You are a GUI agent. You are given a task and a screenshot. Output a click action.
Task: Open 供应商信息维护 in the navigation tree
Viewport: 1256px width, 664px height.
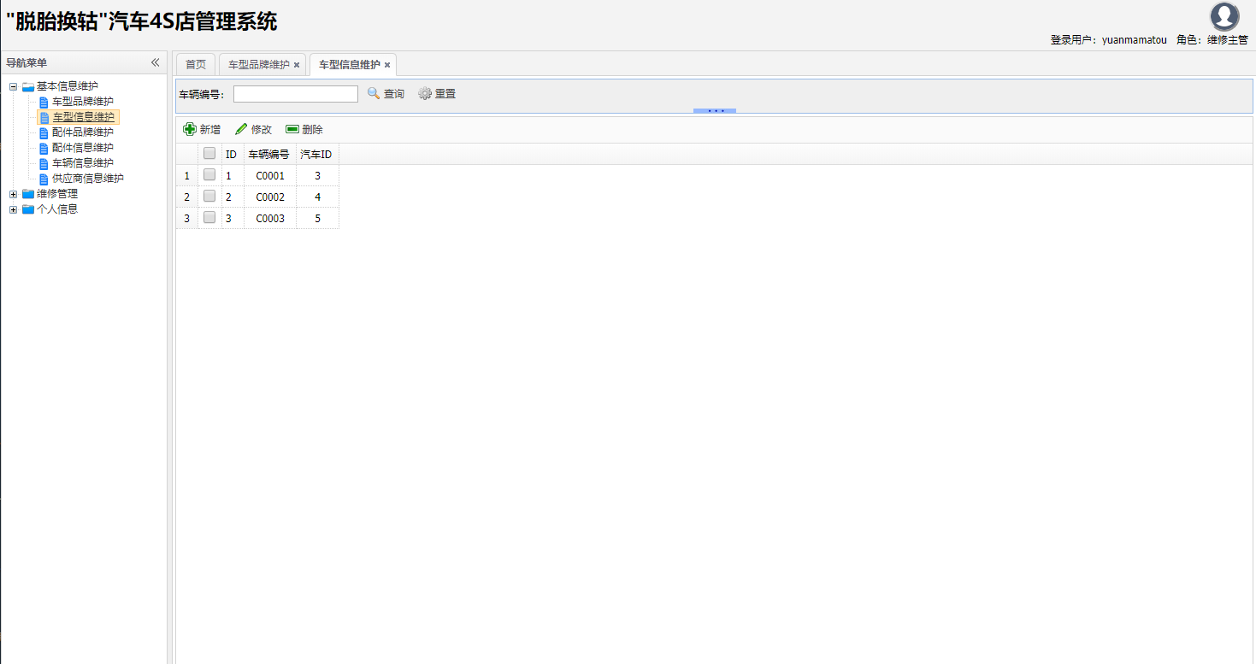[88, 179]
